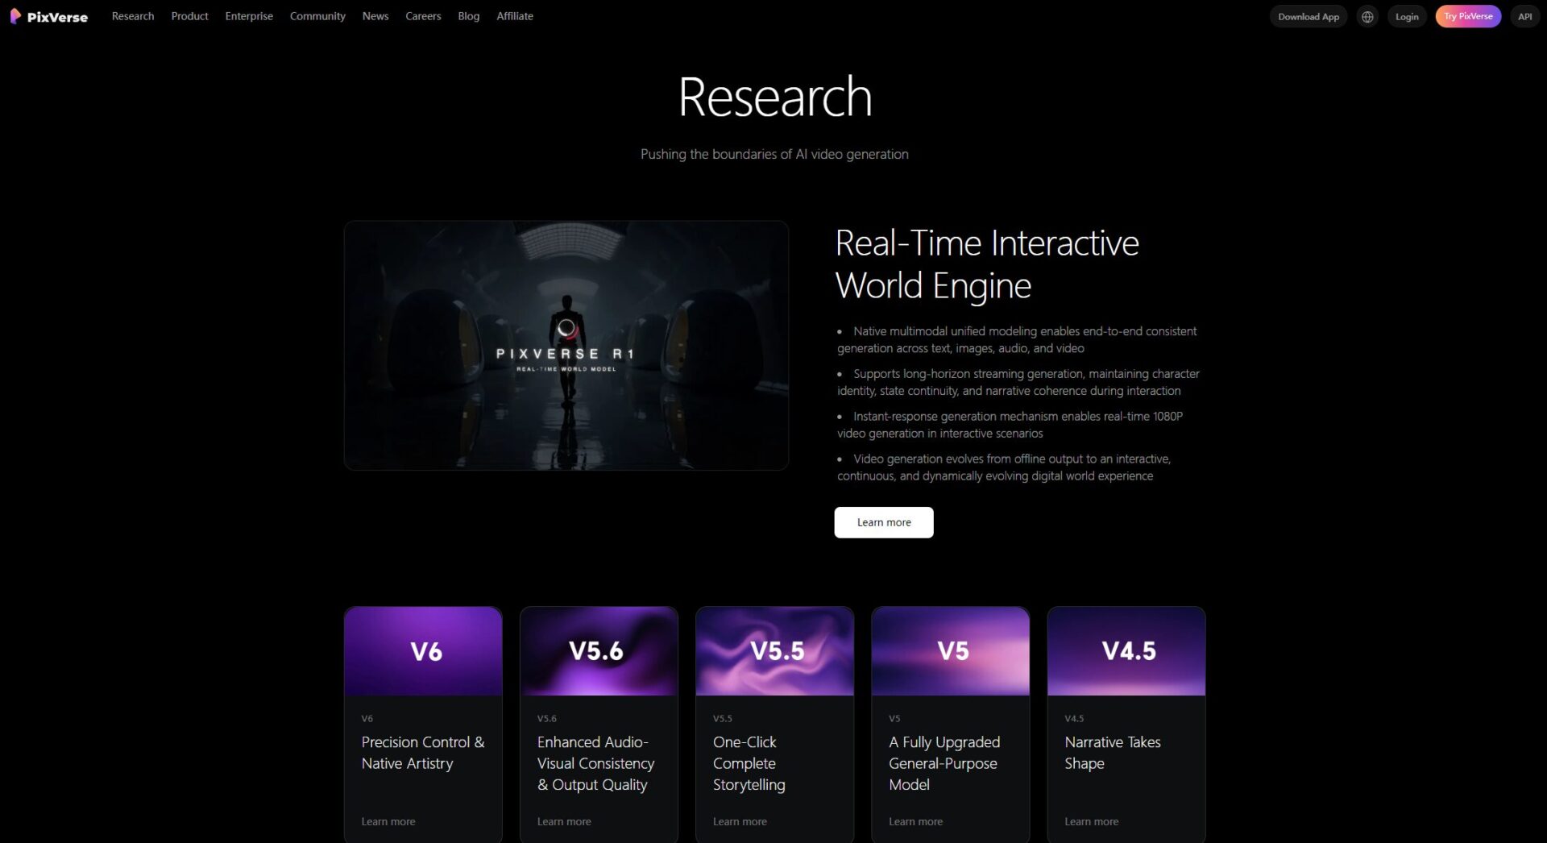Play the PixVerse R1 video thumbnail
Image resolution: width=1547 pixels, height=843 pixels.
click(566, 346)
